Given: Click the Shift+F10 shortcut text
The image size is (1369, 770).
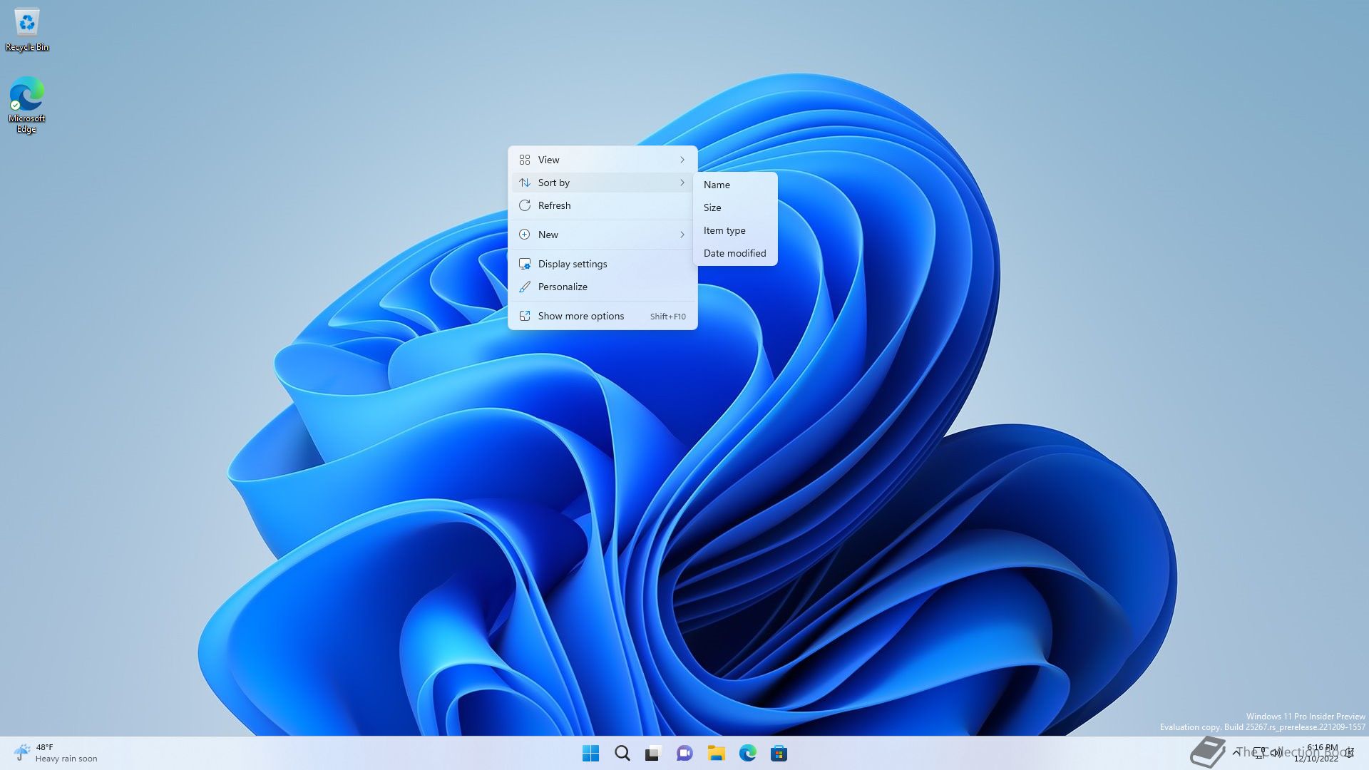Looking at the screenshot, I should pyautogui.click(x=667, y=317).
